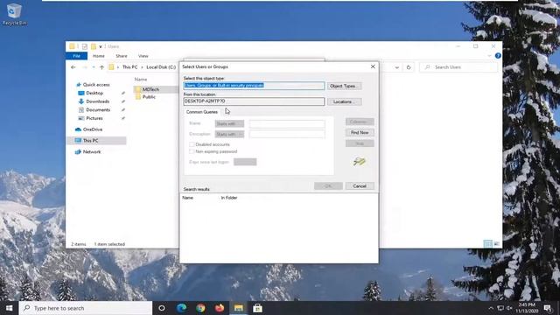The height and width of the screenshot is (315, 560).
Task: Open File Explorer help icon
Action: point(498,56)
